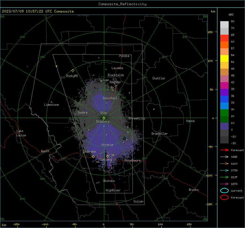Pick the bright yellow 51–54 dBZ swatch
This screenshot has width=245, height=228.
224,58
